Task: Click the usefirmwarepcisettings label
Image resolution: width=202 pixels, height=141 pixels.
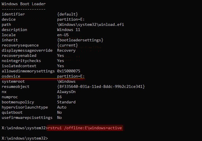Action: tap(27, 117)
